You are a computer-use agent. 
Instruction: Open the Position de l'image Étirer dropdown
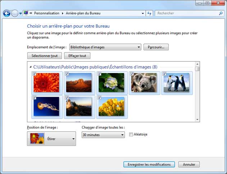pos(51,138)
